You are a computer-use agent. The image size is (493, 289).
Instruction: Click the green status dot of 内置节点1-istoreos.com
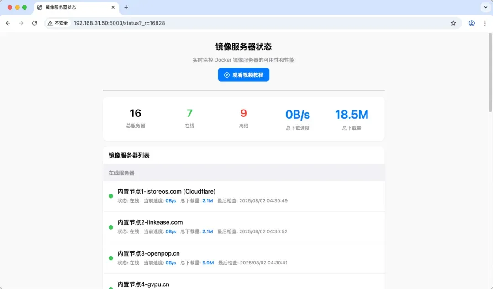tap(110, 195)
